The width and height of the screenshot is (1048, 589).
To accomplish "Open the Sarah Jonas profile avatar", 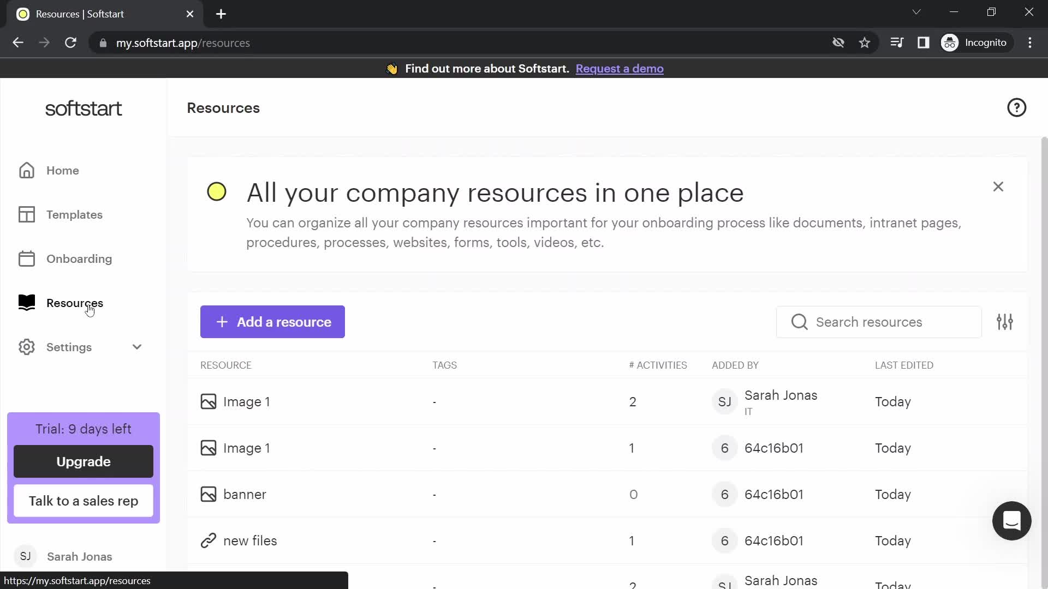I will tap(25, 556).
